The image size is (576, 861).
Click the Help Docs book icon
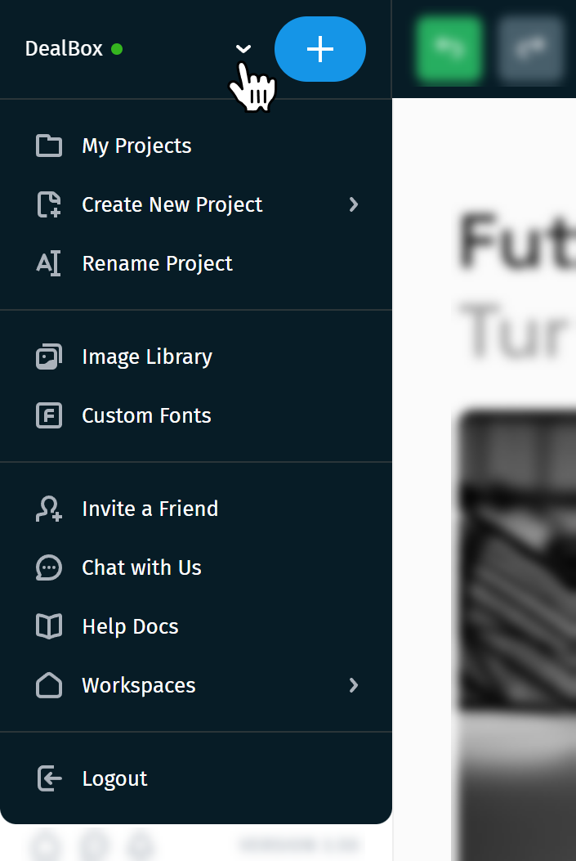click(x=49, y=626)
